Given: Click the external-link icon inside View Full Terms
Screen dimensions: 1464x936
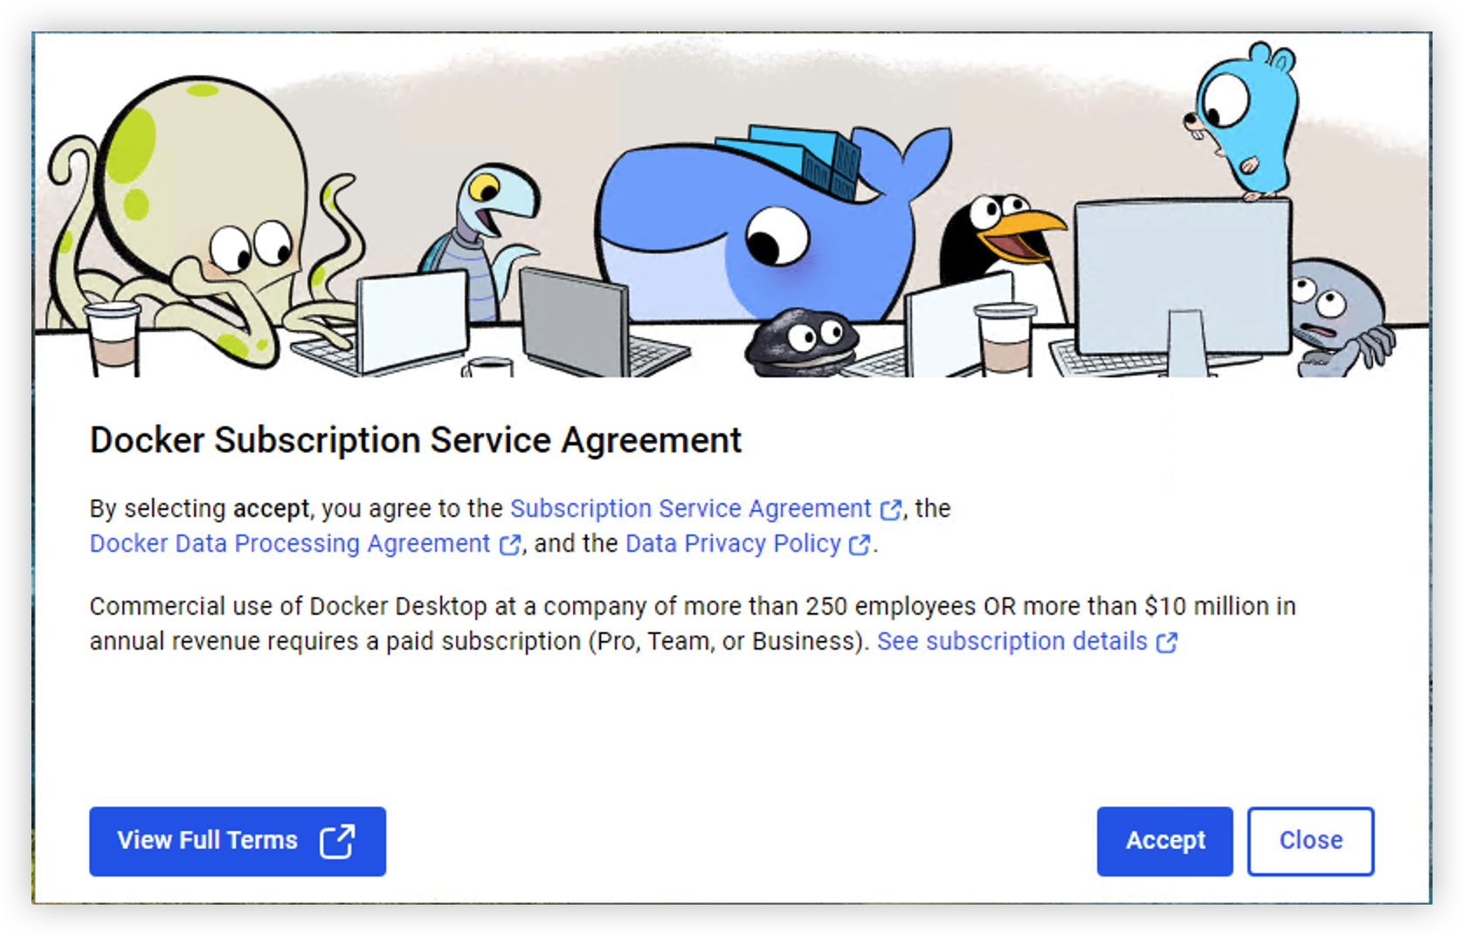Looking at the screenshot, I should point(337,842).
